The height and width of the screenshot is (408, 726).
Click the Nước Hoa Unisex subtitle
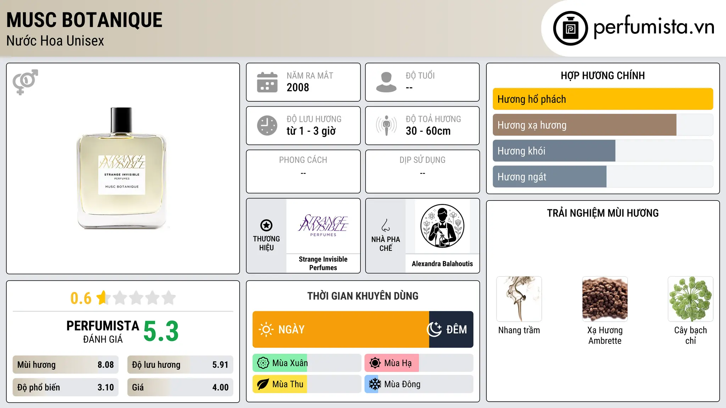pos(55,41)
